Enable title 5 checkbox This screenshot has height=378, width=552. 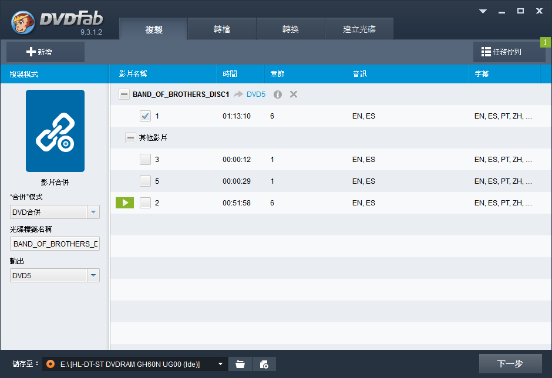[x=146, y=181]
